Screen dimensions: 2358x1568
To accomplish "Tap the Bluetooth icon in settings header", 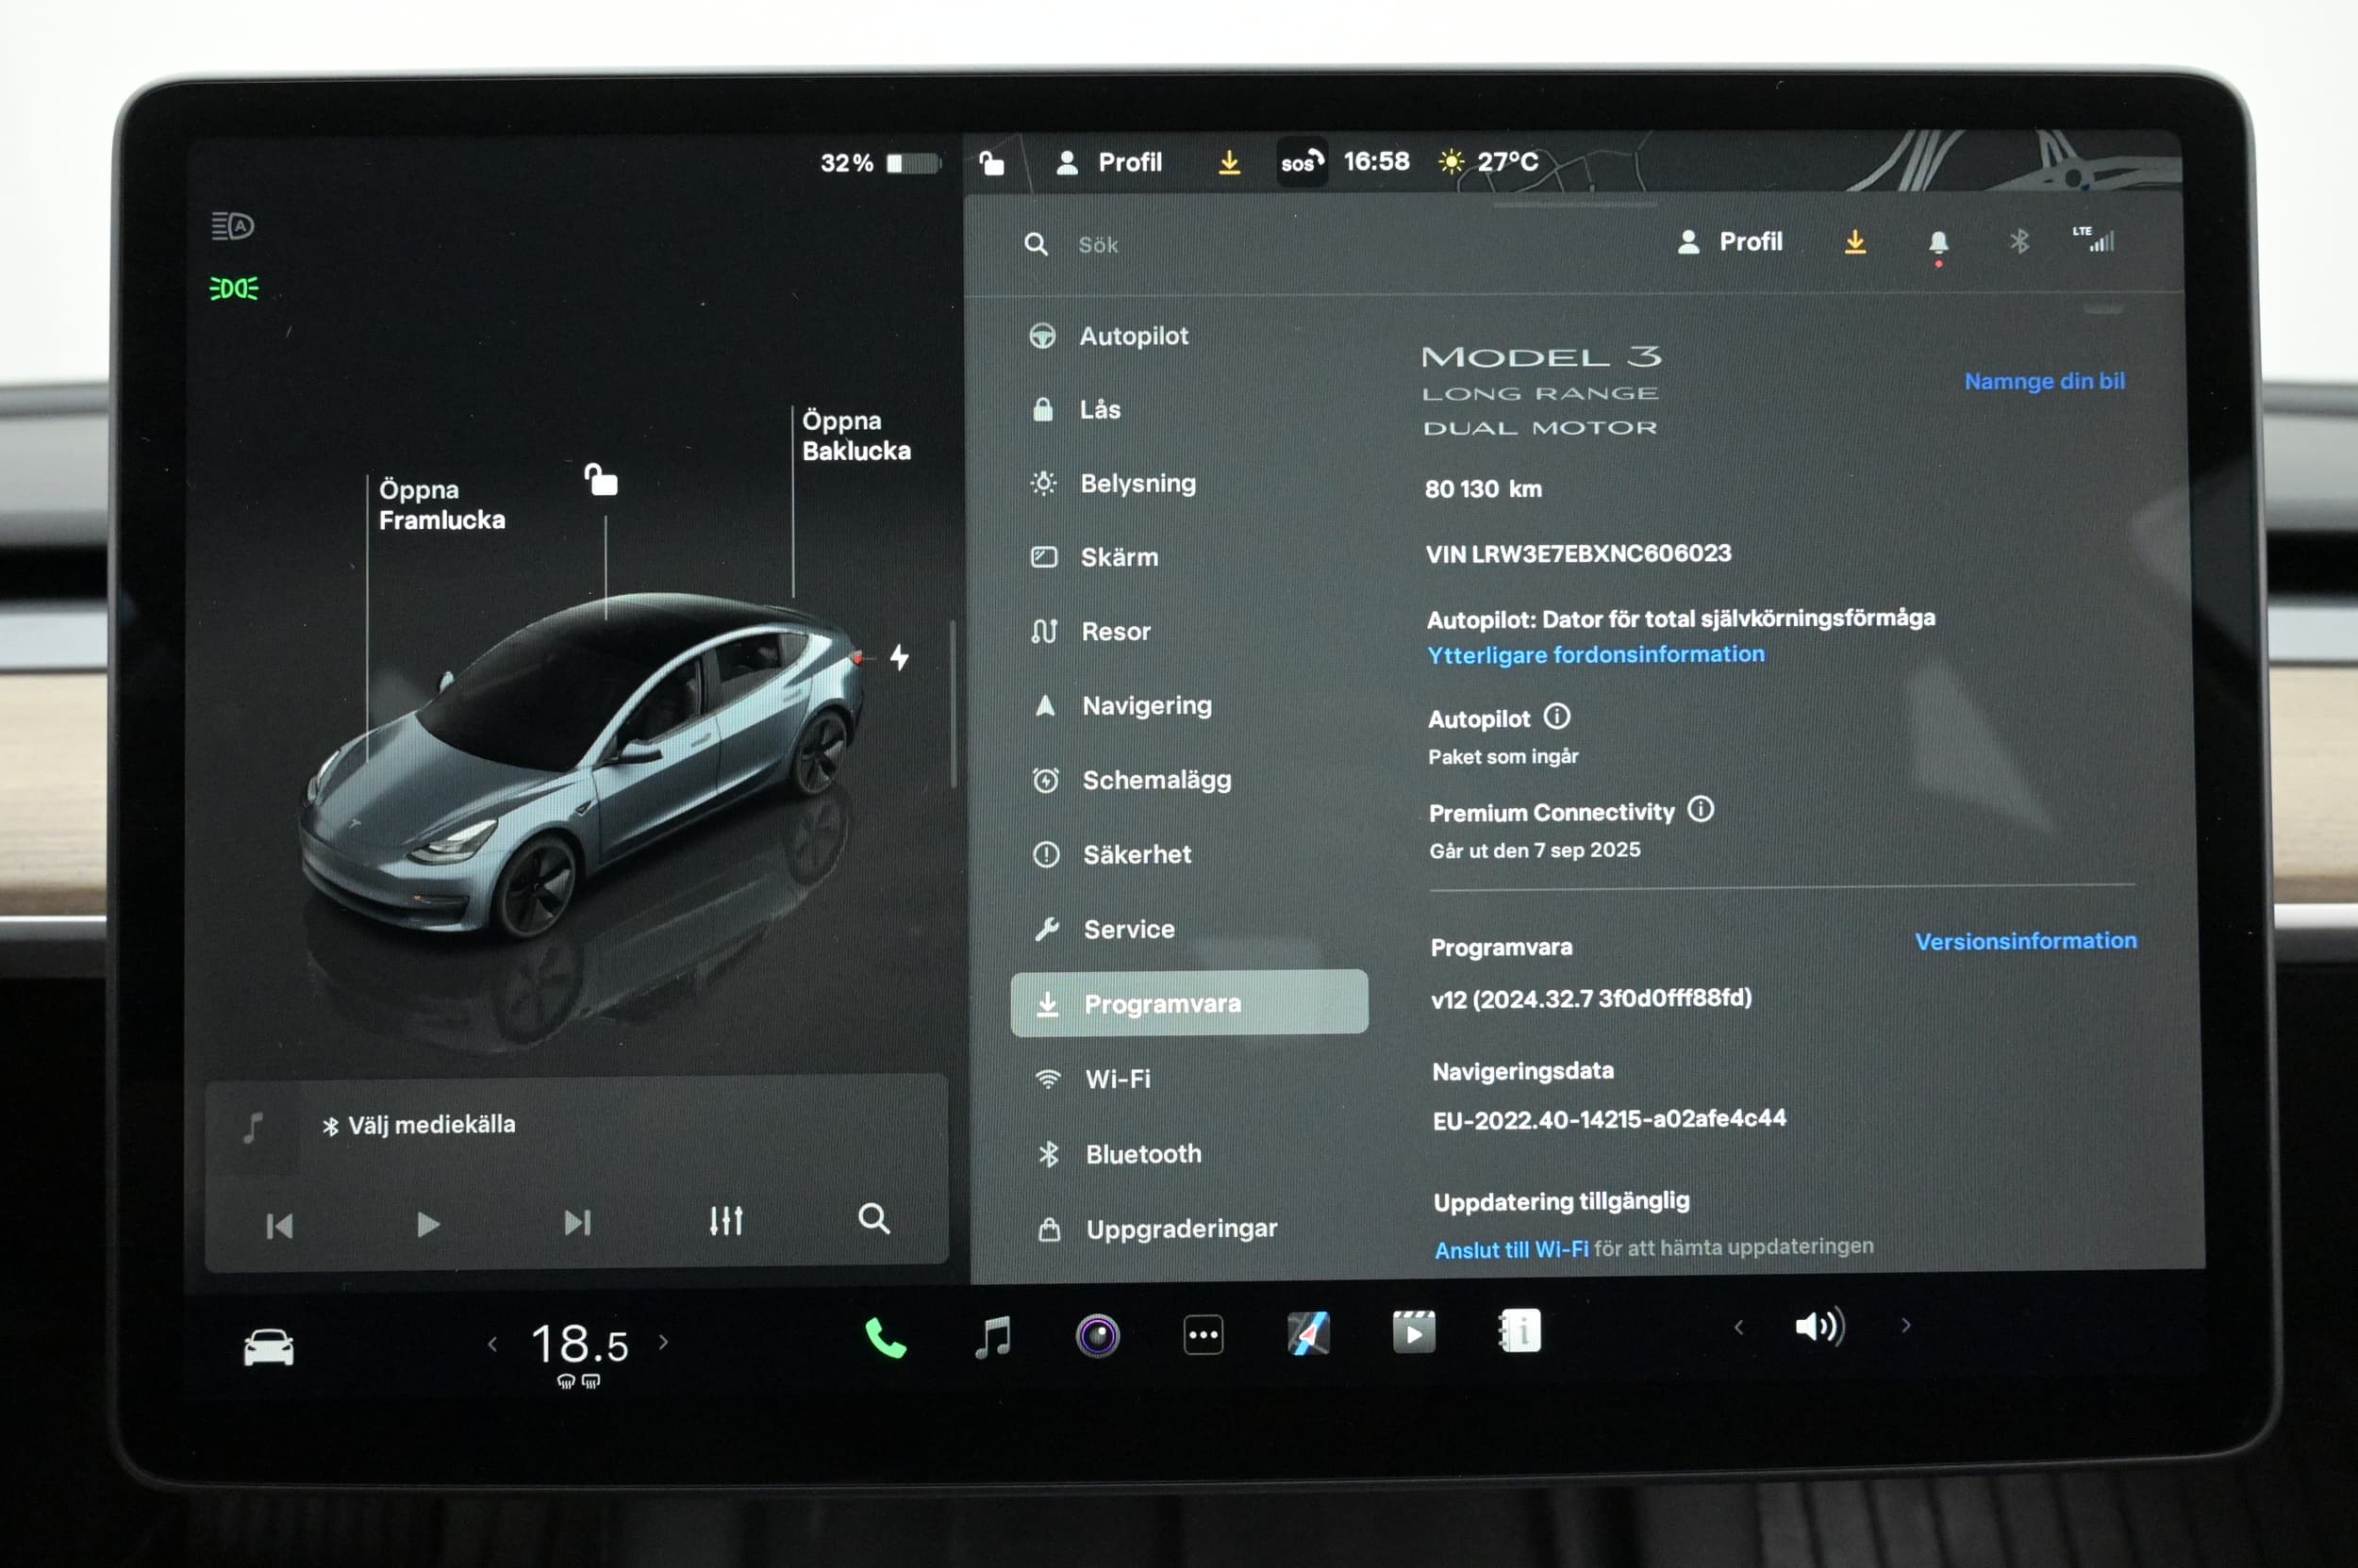I will click(2018, 241).
